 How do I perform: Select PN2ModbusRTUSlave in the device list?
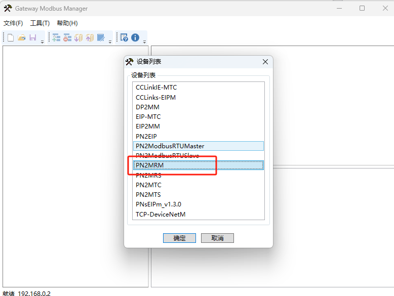(x=199, y=156)
